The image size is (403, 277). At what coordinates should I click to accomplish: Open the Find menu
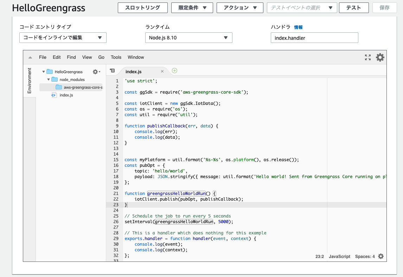tap(71, 57)
